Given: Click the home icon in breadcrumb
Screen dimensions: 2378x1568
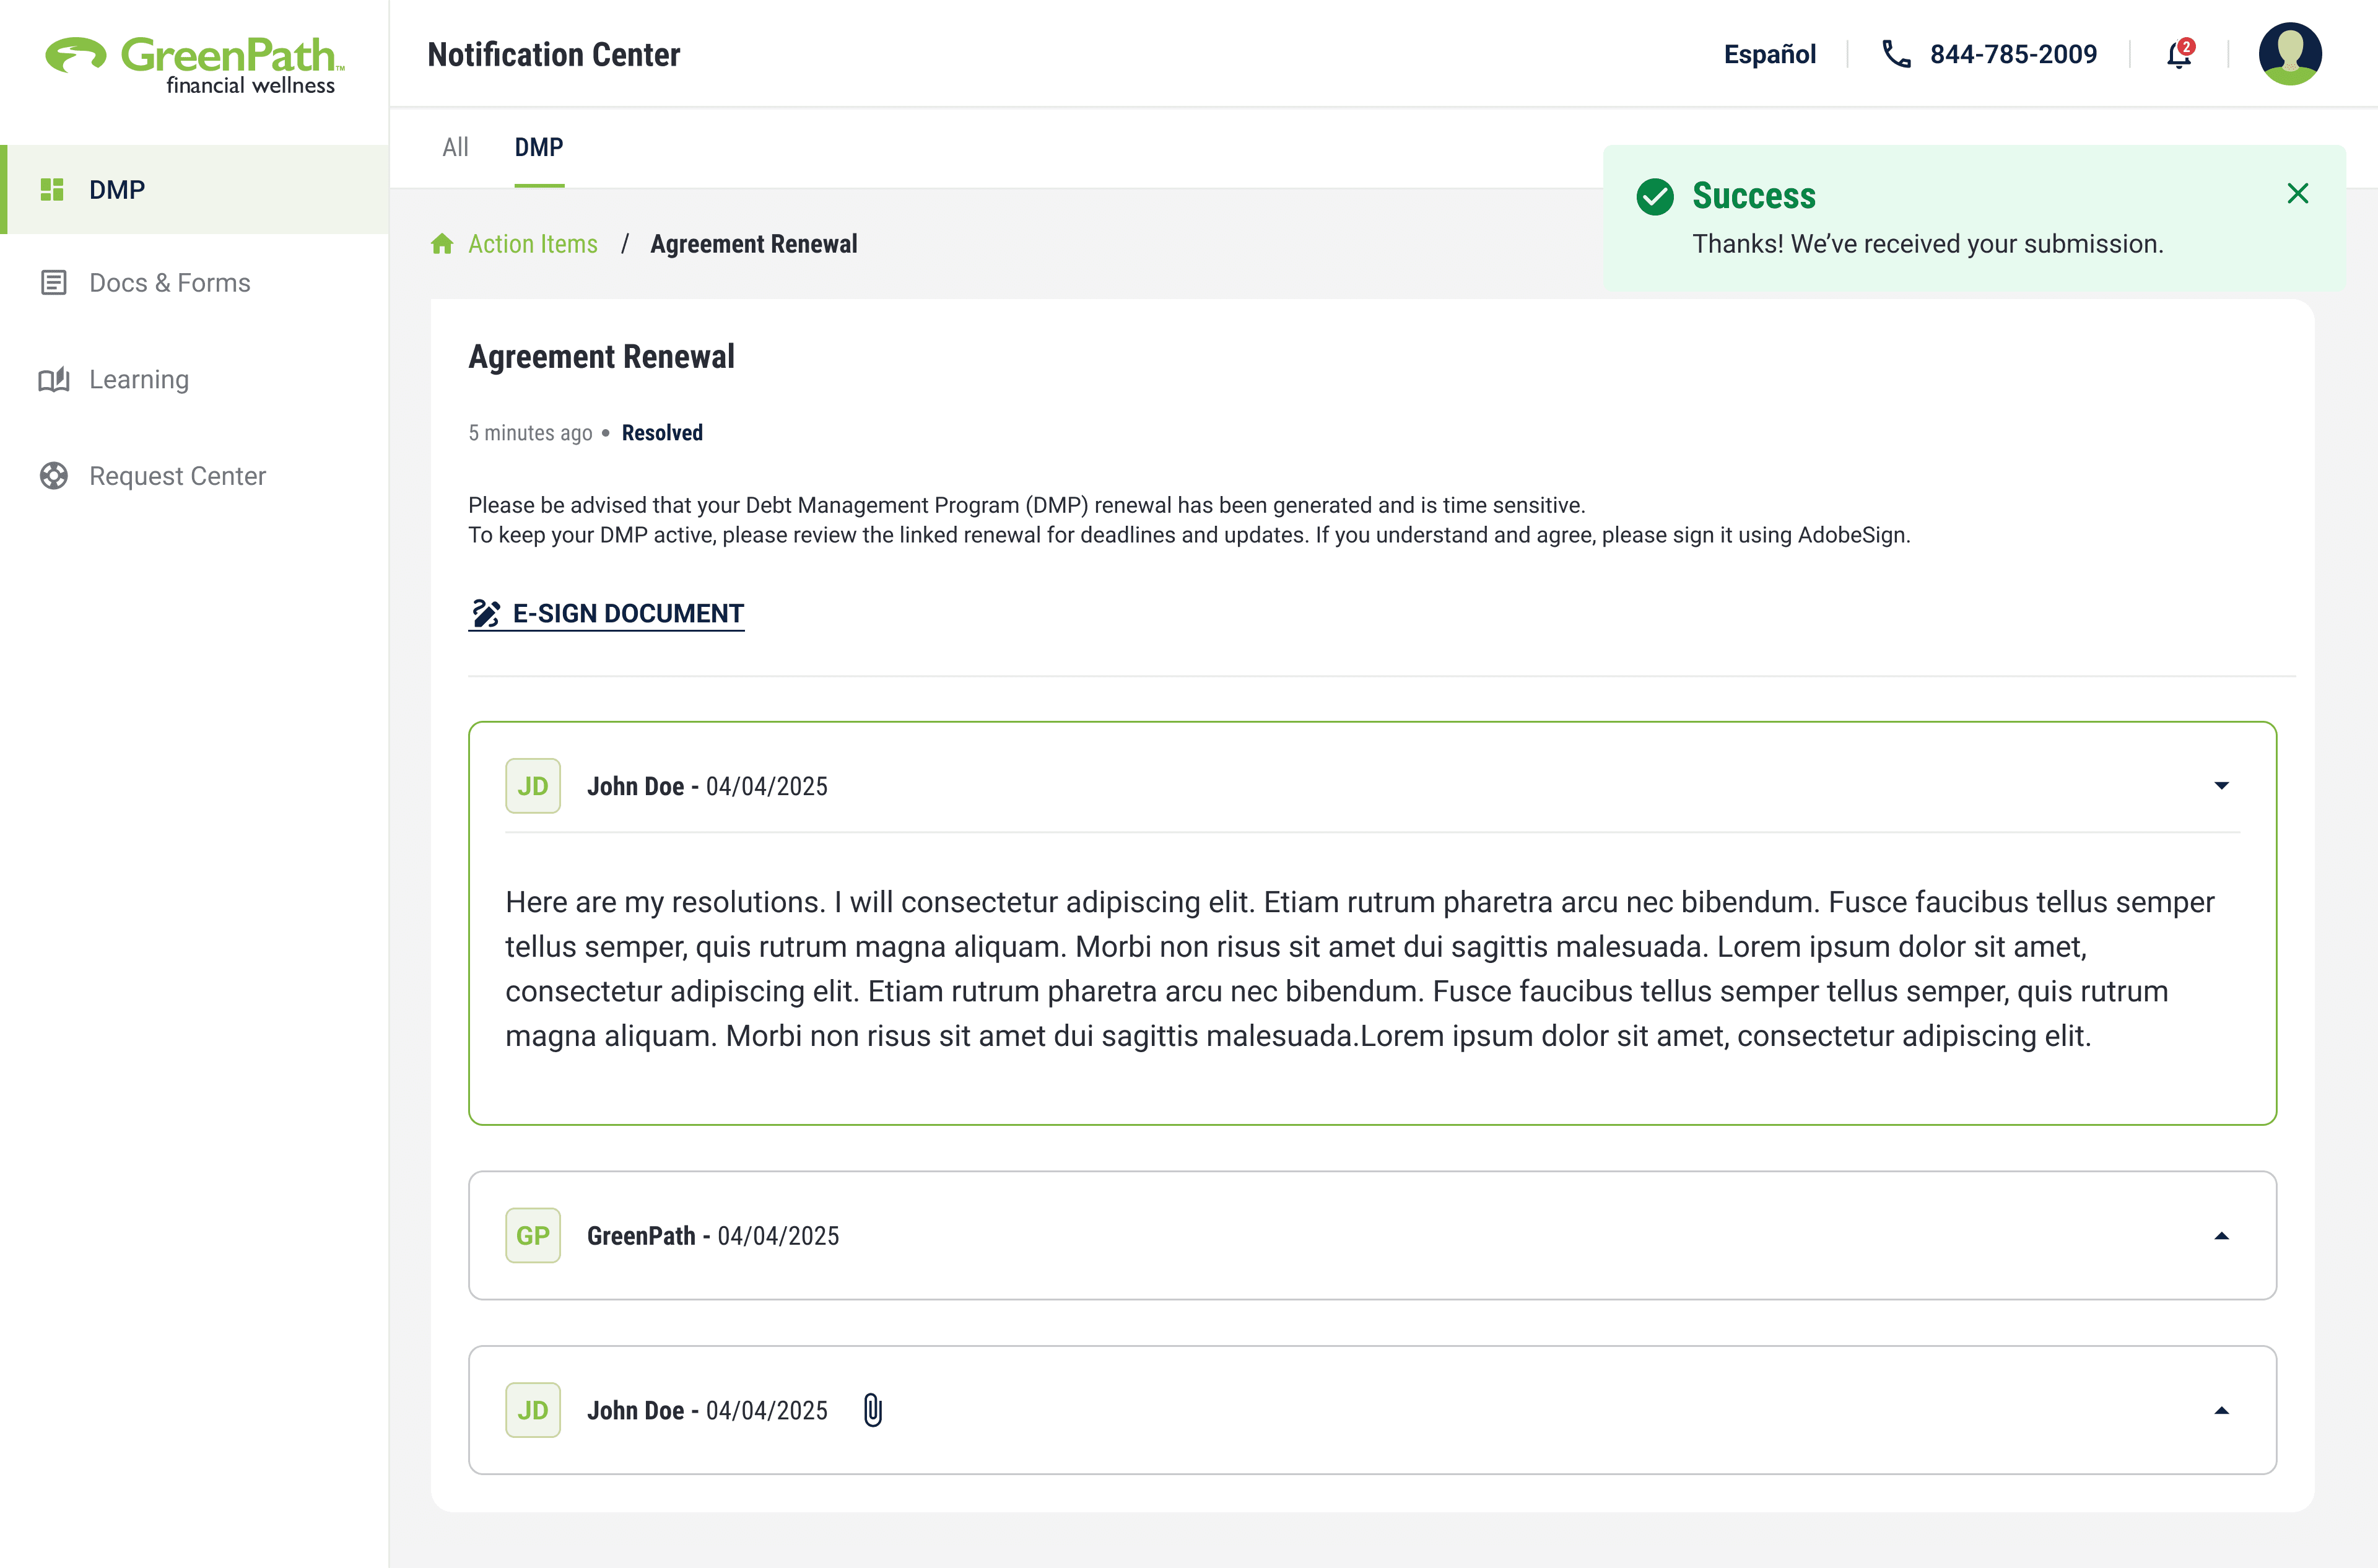Looking at the screenshot, I should coord(442,244).
